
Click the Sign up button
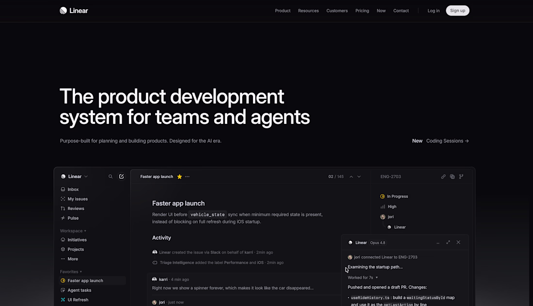tap(457, 11)
